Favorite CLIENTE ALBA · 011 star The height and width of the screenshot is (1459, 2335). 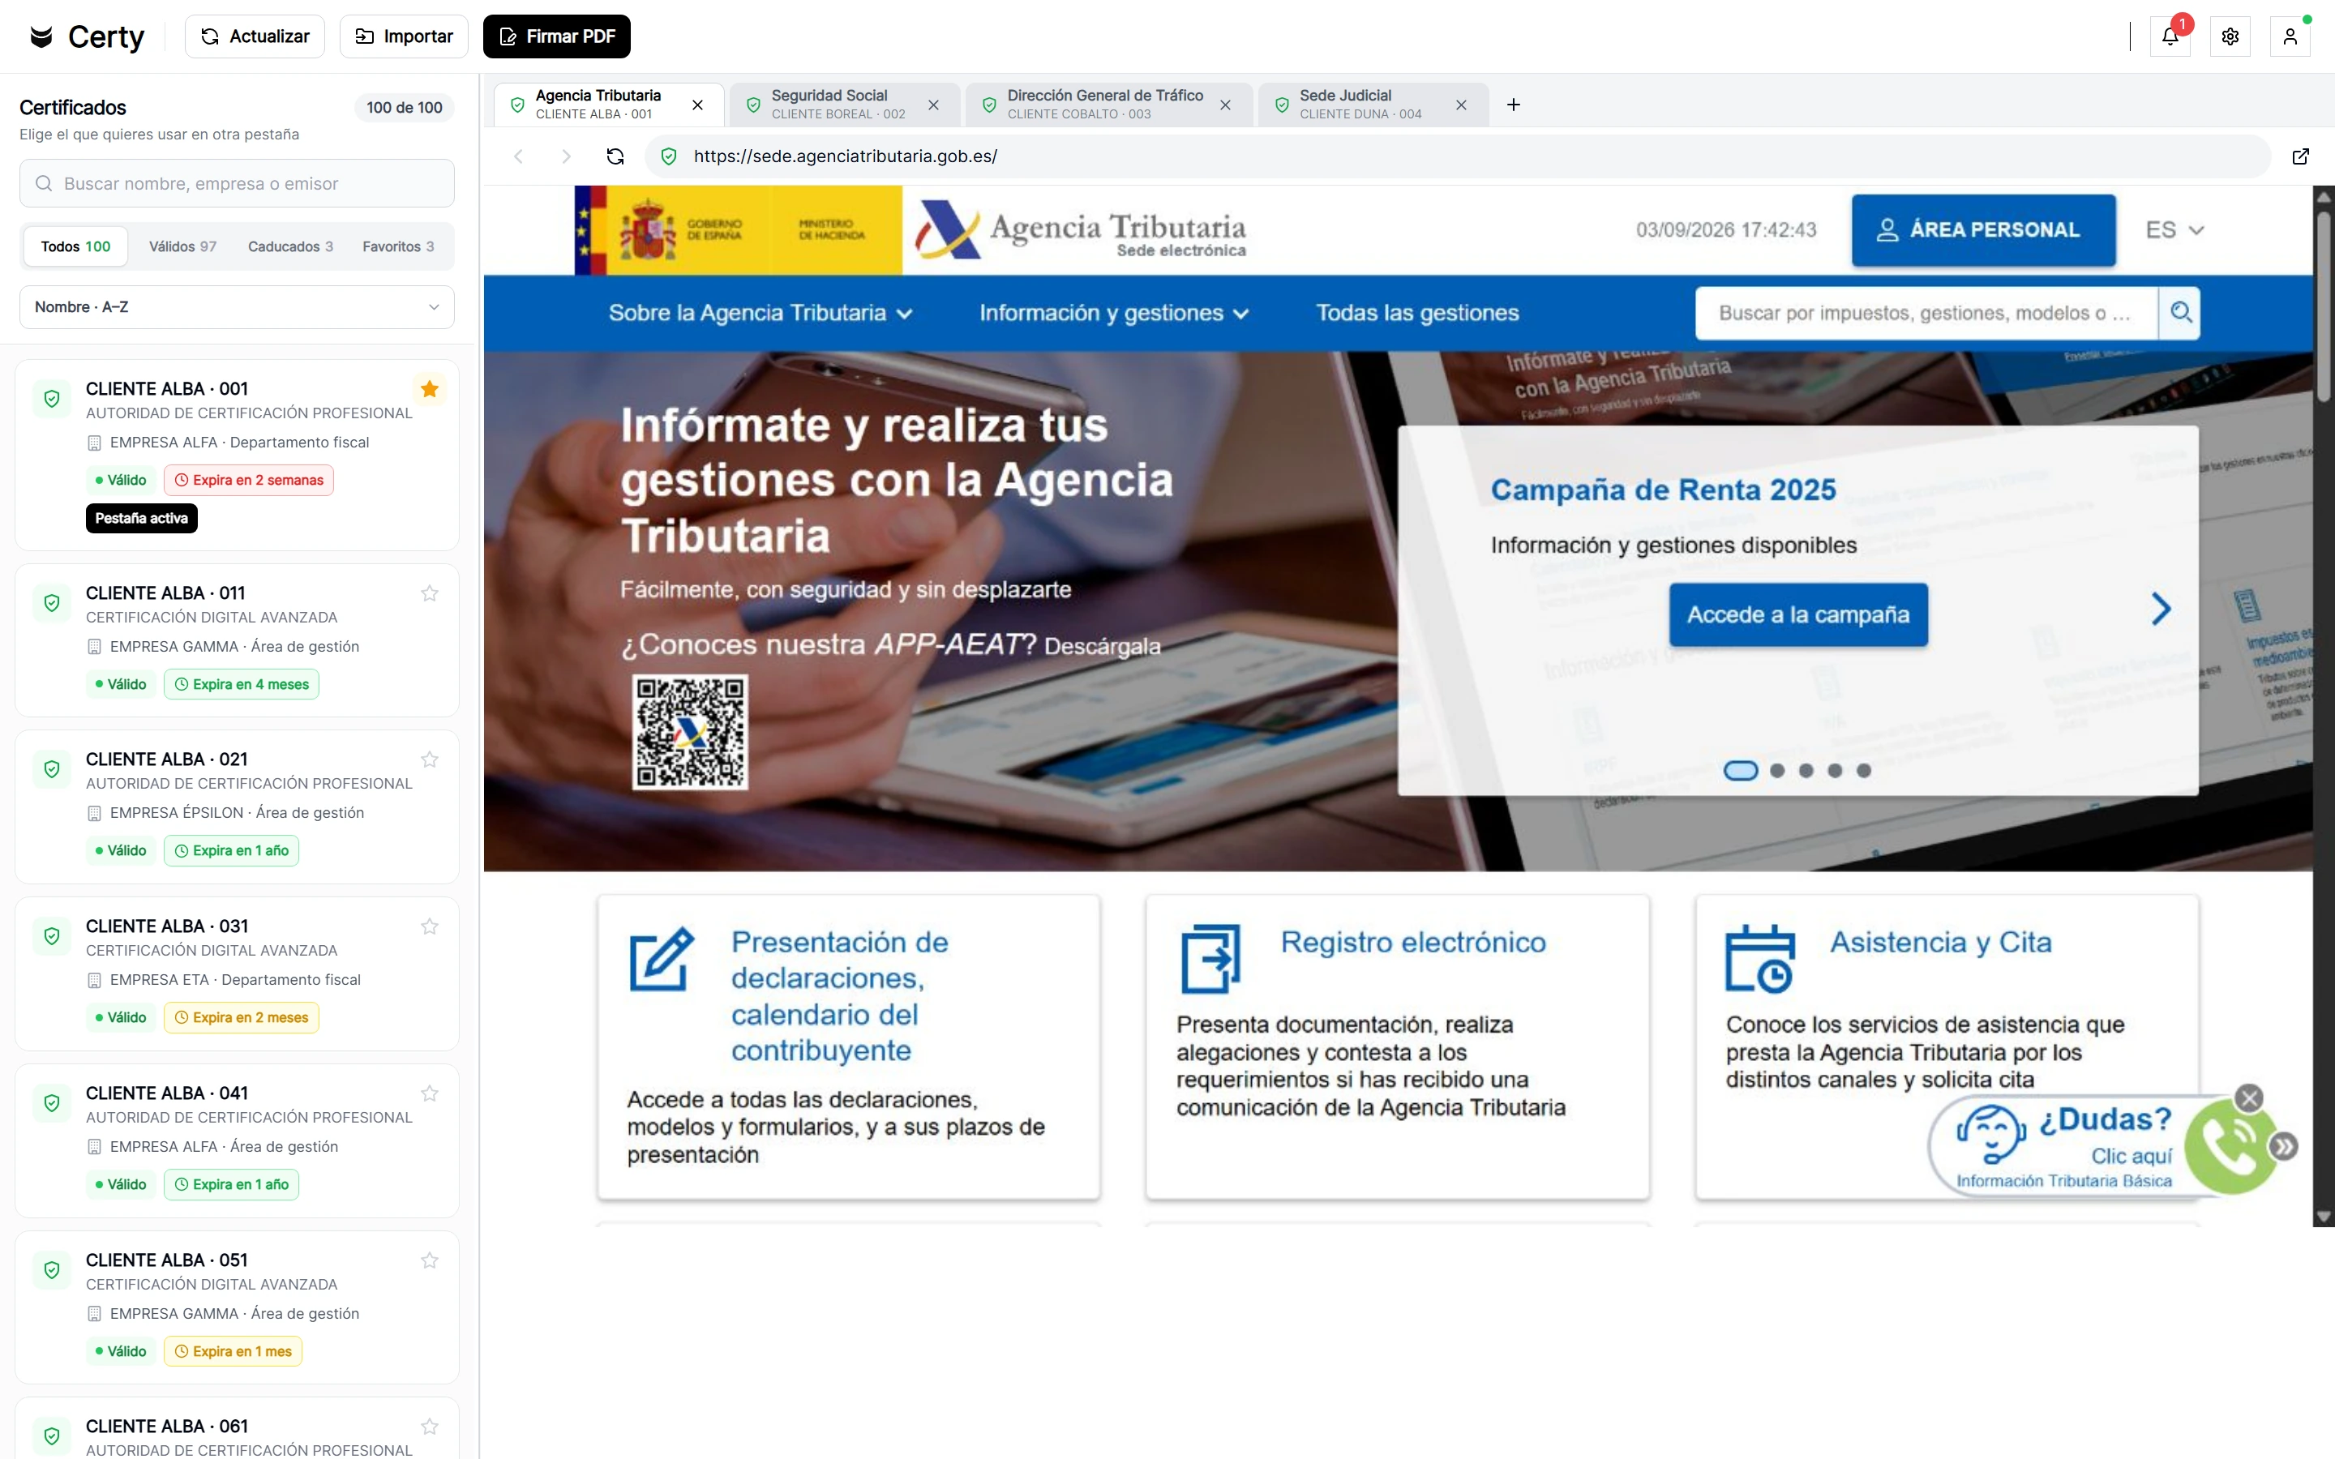point(431,593)
